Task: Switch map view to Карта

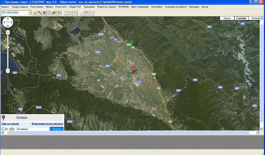Action: (x=227, y=18)
